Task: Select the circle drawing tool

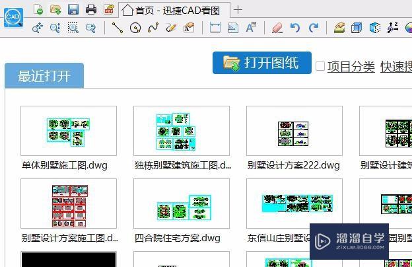Action: [x=135, y=28]
